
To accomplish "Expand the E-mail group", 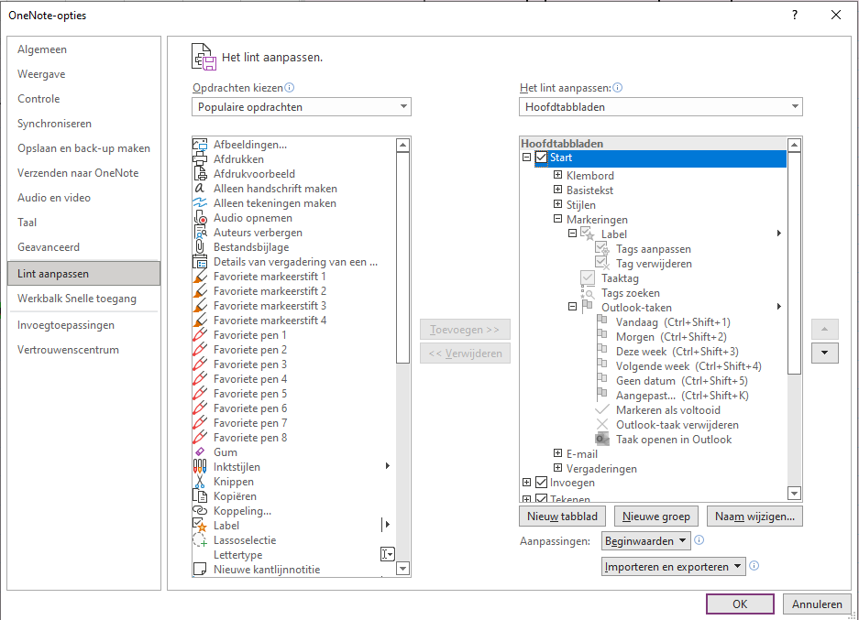I will pyautogui.click(x=557, y=453).
